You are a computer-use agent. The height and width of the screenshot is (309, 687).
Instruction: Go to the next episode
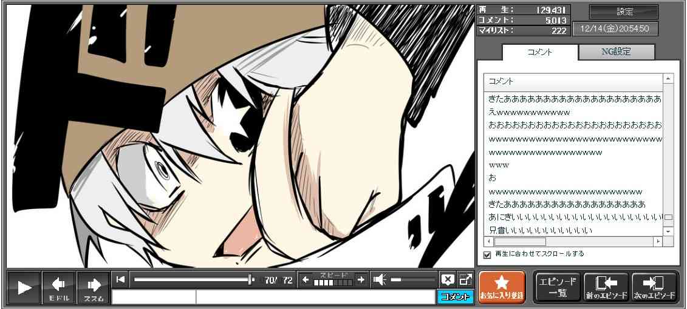pyautogui.click(x=654, y=287)
